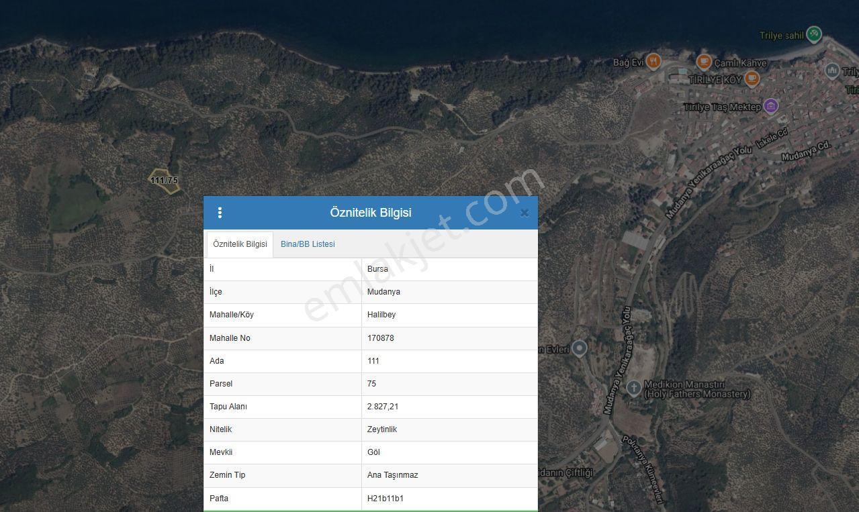Click the Tapu Alanı row label
Image resolution: width=859 pixels, height=512 pixels.
pos(228,407)
